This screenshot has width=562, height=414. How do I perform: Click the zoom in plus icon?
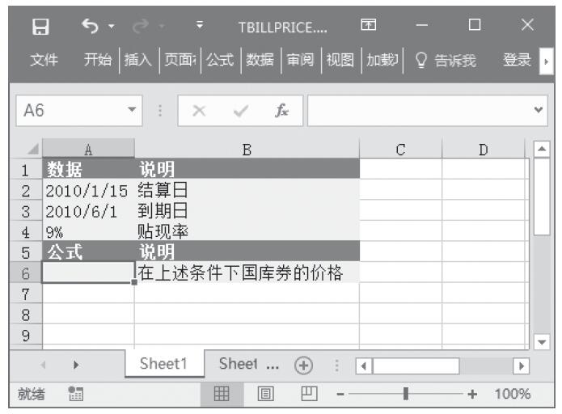[x=472, y=394]
